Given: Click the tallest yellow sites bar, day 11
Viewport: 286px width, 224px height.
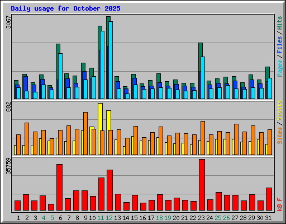Looking at the screenshot, I should pos(100,116).
